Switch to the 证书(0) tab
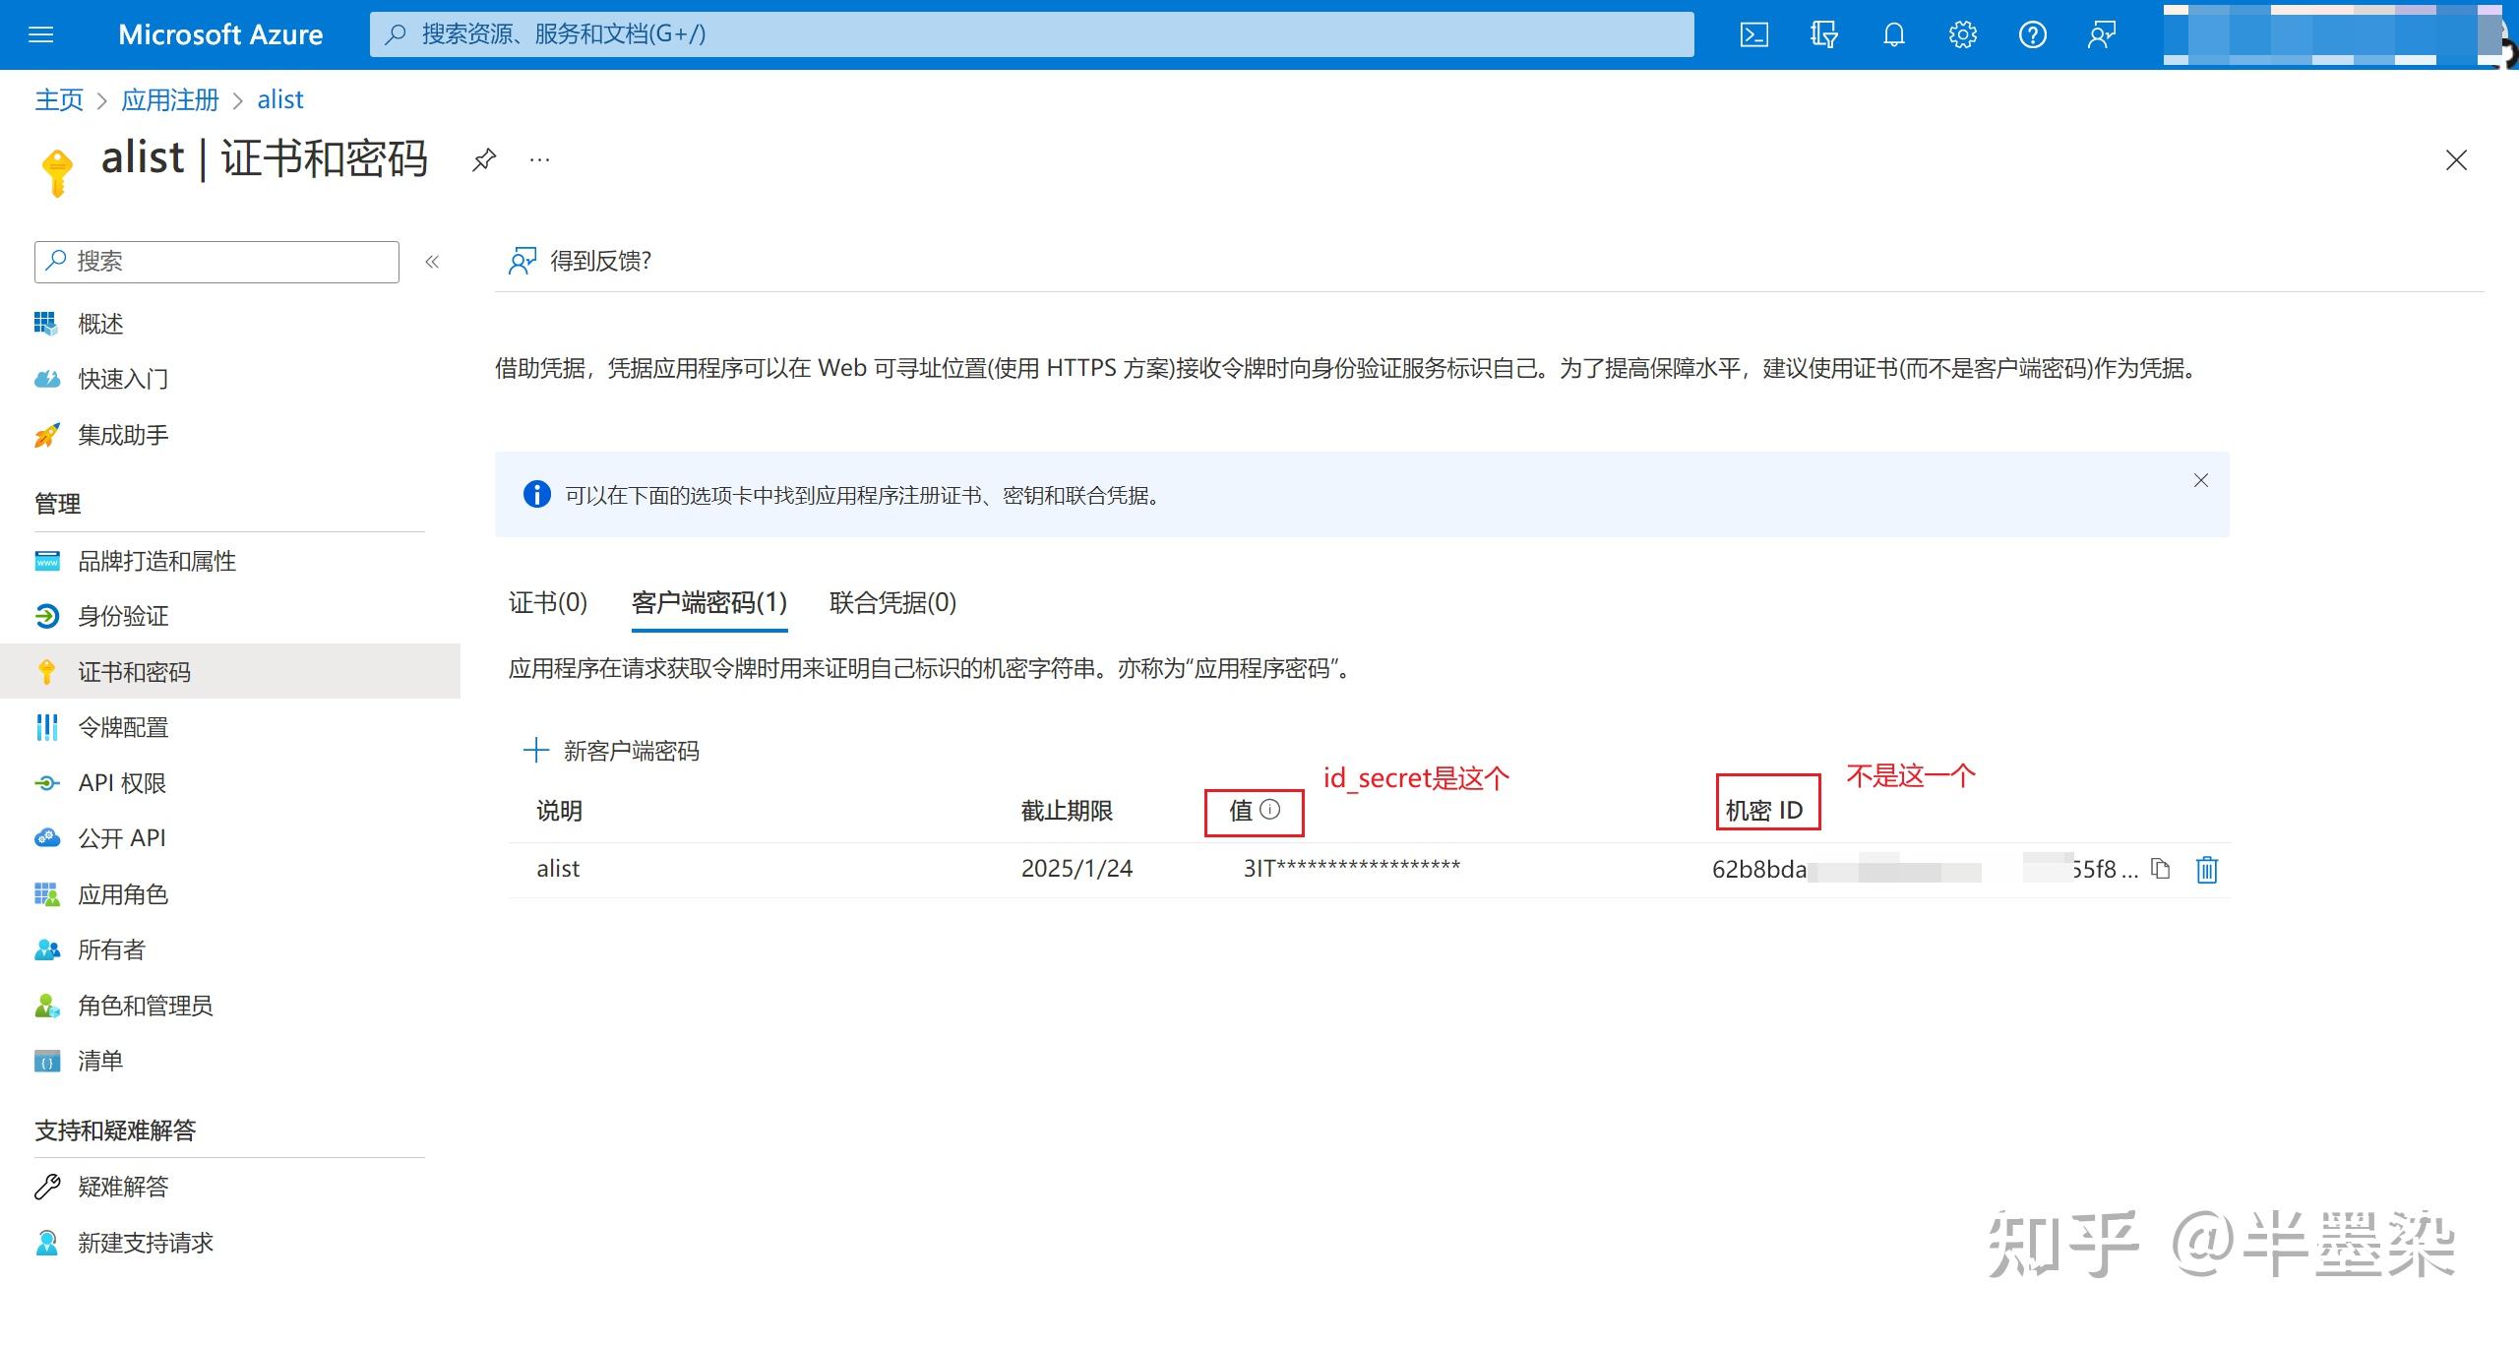The height and width of the screenshot is (1345, 2519). point(548,602)
